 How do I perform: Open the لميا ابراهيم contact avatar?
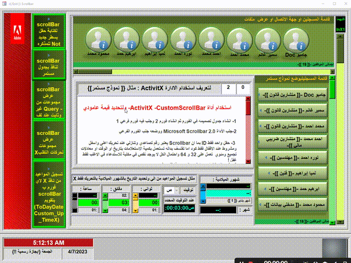(x=155, y=40)
